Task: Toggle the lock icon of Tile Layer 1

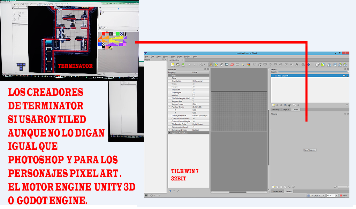Action: (347, 76)
